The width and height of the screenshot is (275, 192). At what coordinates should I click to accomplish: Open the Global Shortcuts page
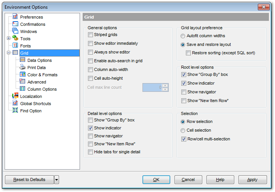[35, 104]
